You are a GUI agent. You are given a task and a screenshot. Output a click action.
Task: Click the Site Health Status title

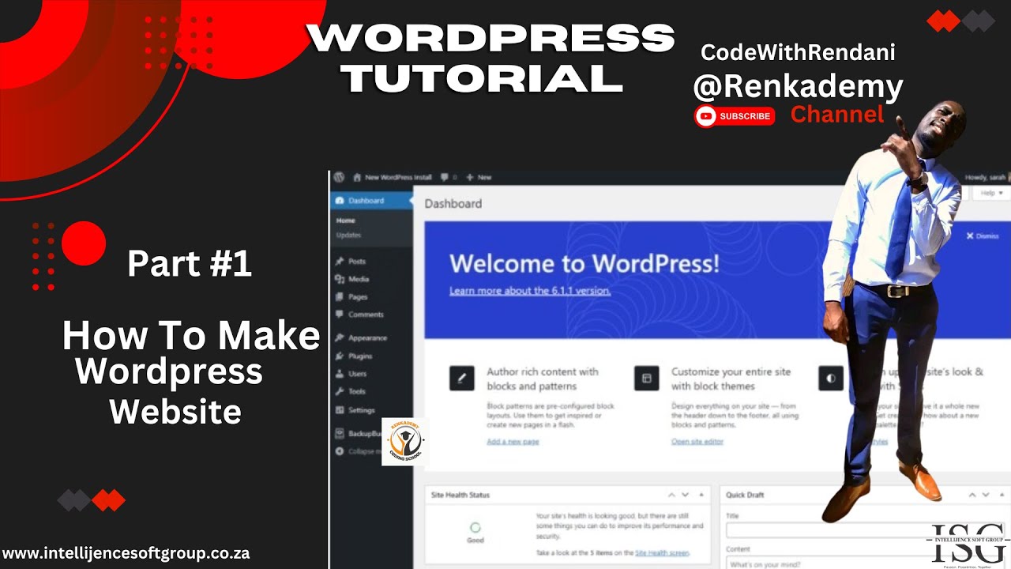tap(460, 495)
